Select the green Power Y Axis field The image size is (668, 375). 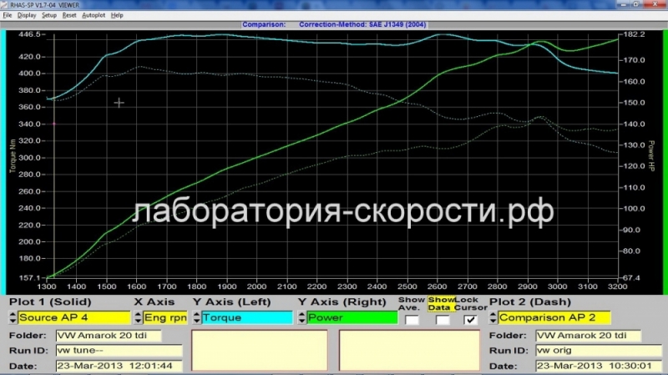pos(350,317)
